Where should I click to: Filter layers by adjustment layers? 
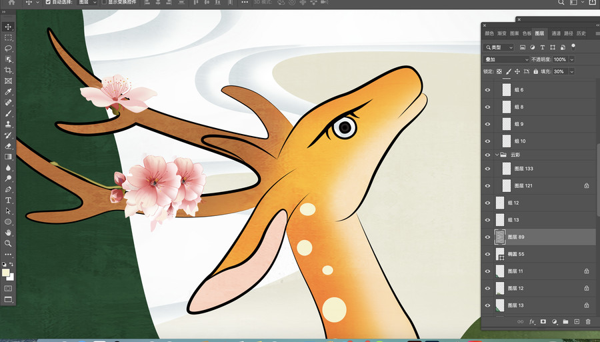coord(532,47)
